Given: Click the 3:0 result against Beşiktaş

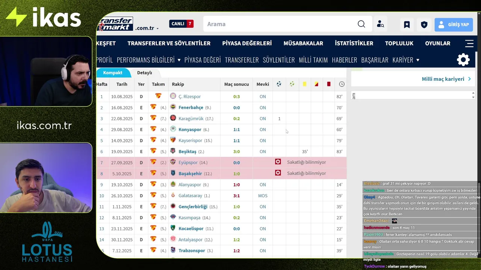Looking at the screenshot, I should 236,151.
